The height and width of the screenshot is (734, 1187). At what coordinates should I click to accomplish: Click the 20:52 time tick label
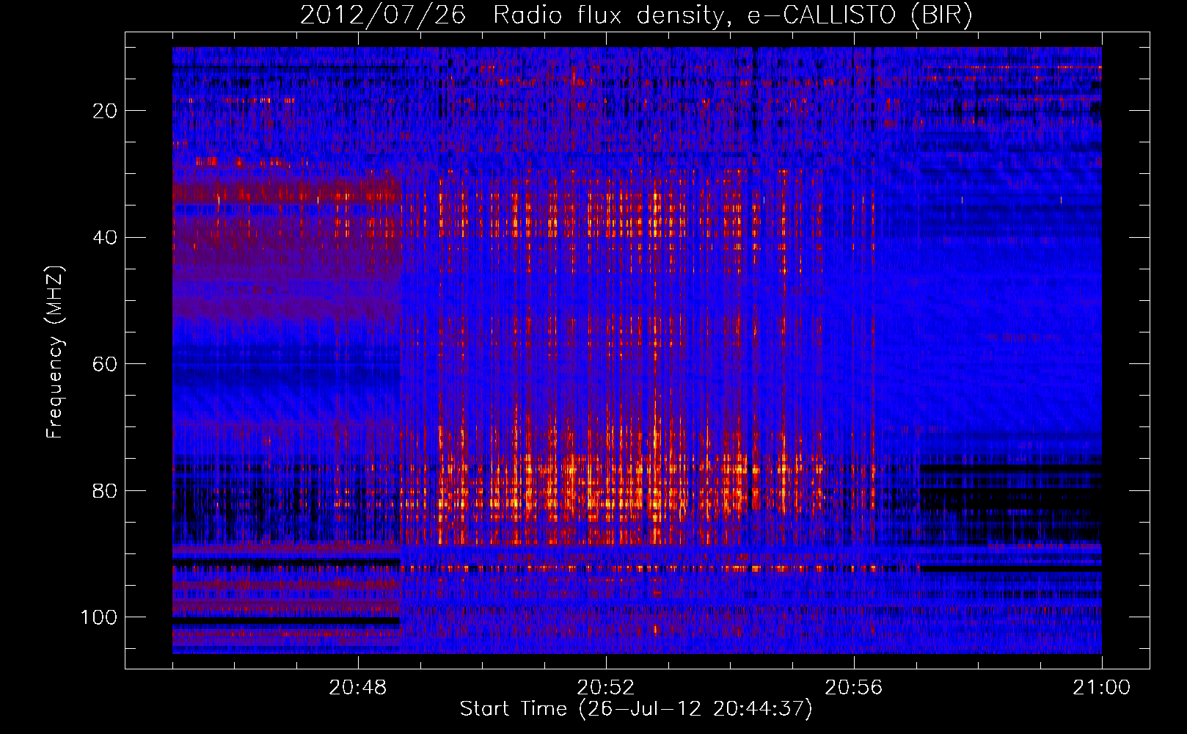[x=605, y=688]
